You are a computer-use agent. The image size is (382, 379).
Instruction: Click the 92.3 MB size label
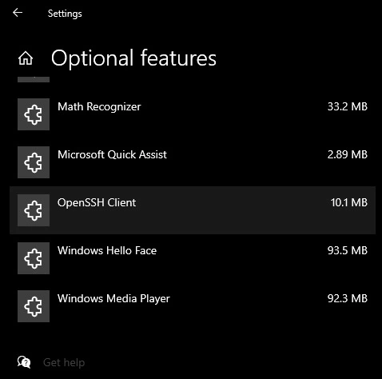click(x=348, y=298)
